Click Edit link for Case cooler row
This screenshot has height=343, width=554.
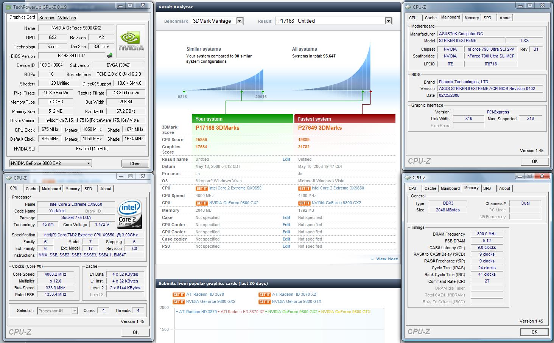(x=286, y=239)
